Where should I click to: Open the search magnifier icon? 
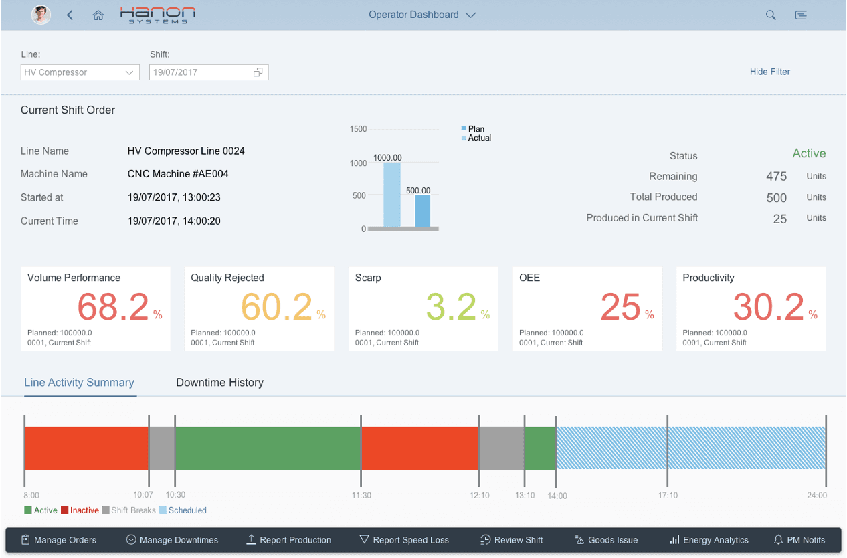click(771, 15)
